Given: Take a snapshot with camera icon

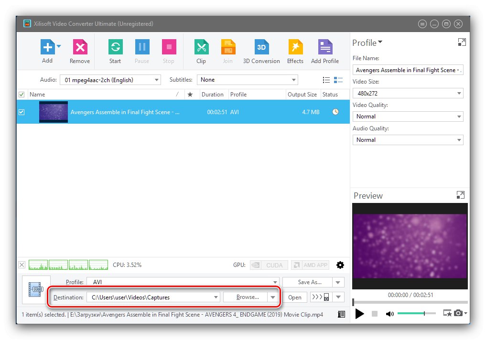Looking at the screenshot, I should 458,313.
